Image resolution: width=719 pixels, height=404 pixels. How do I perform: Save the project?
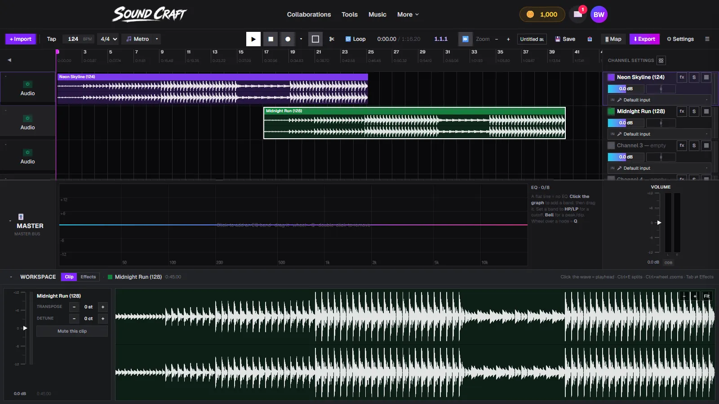point(565,39)
